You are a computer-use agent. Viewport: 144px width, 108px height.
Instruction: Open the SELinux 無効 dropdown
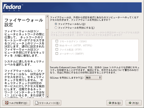tap(93, 78)
